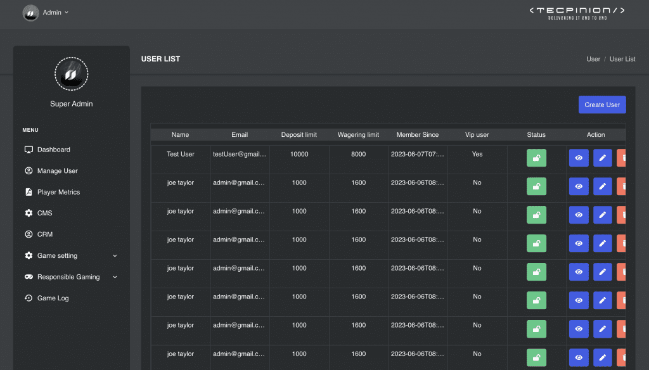Click pencil icon in the second joe taylor row
Viewport: 649px width, 370px height.
(x=602, y=215)
